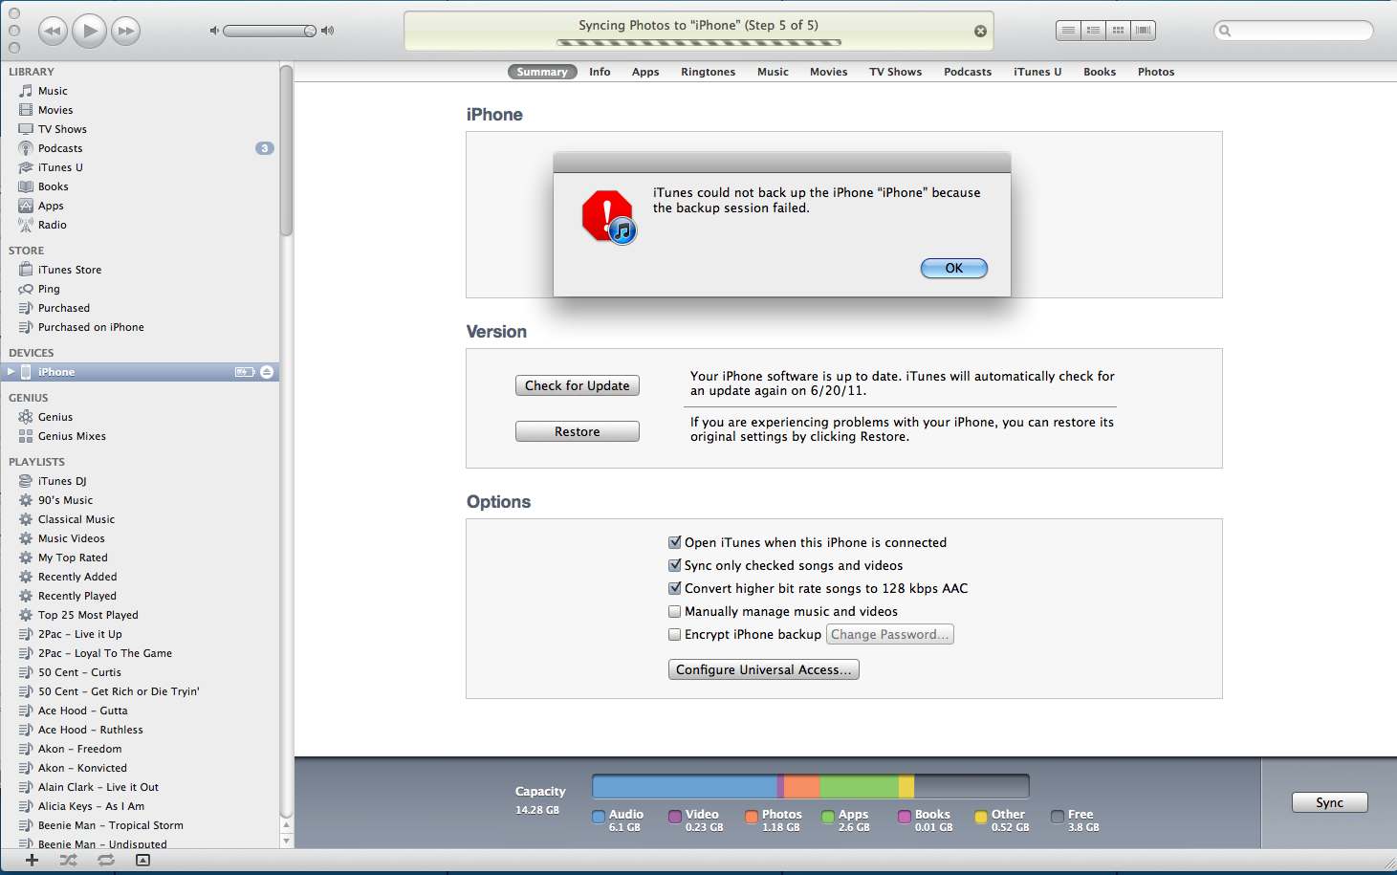
Task: Add a new playlist with plus button
Action: [x=32, y=860]
